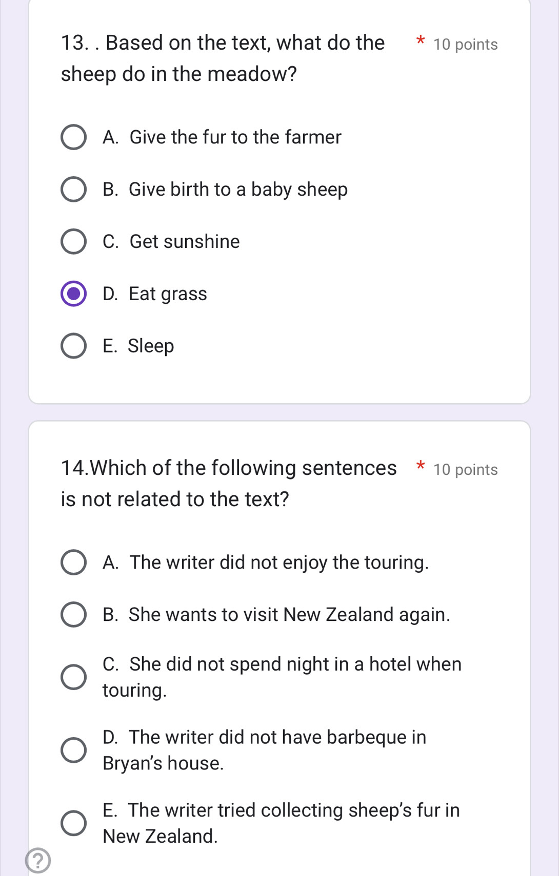This screenshot has height=876, width=559.
Task: Click the selected Eat grass radio button
Action: pos(74,294)
